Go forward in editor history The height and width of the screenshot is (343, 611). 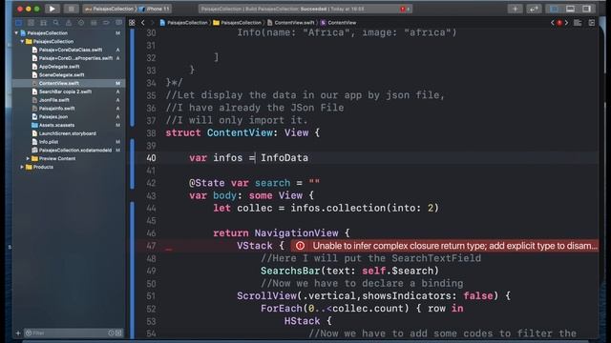[153, 23]
